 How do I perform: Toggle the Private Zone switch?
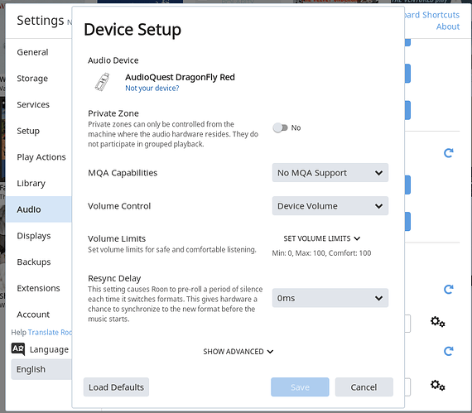[280, 127]
